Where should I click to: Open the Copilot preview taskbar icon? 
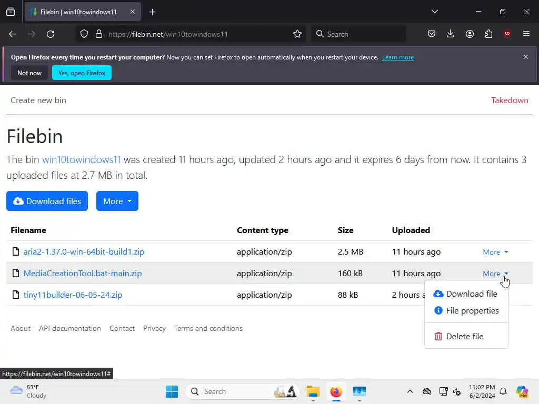(x=522, y=391)
